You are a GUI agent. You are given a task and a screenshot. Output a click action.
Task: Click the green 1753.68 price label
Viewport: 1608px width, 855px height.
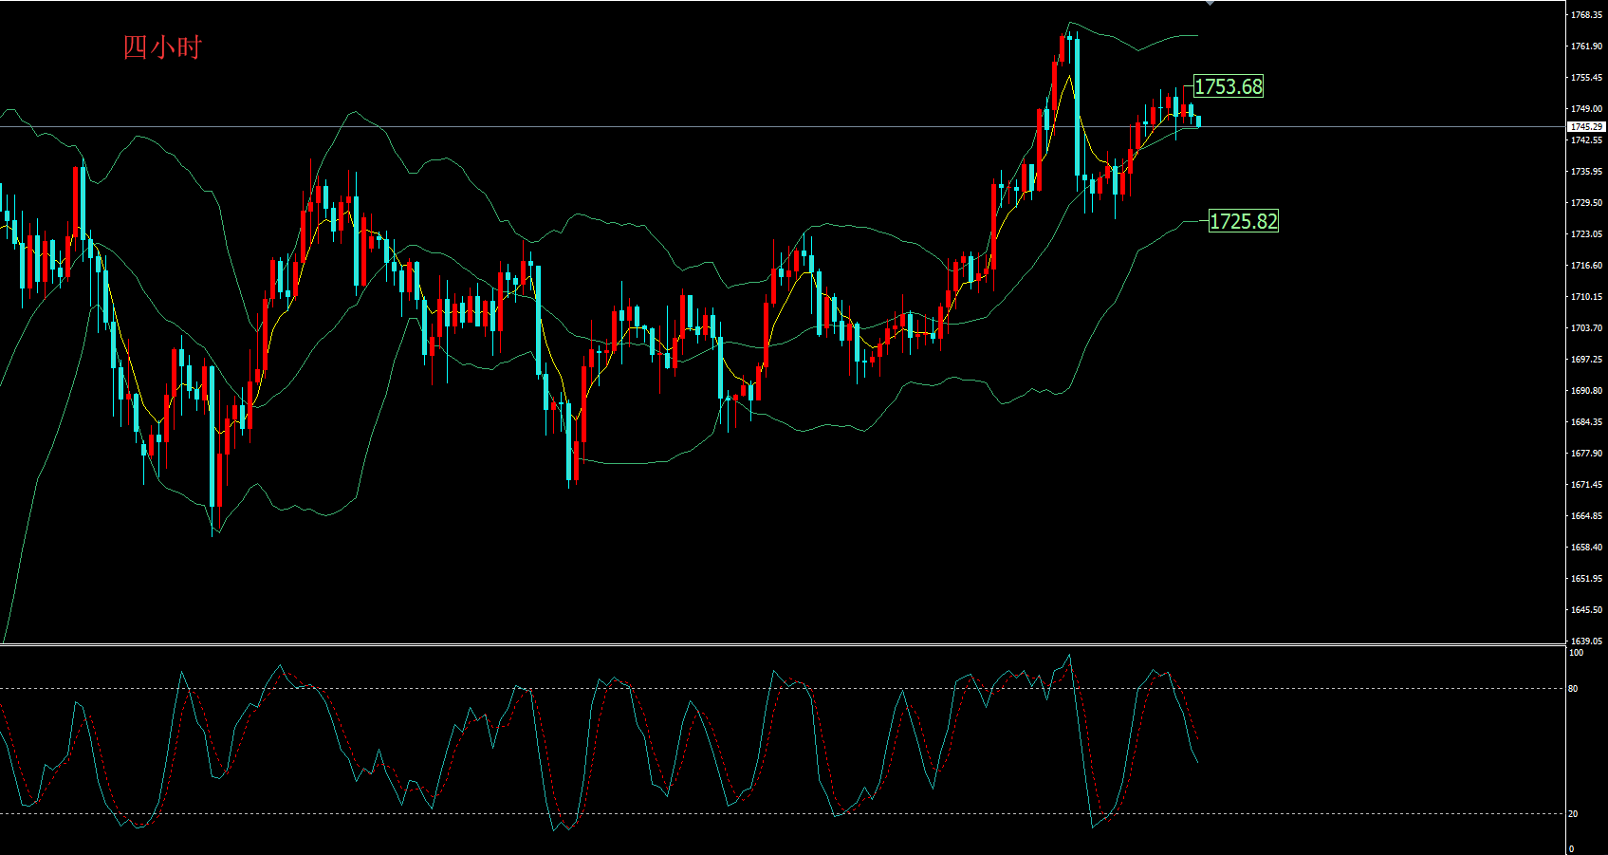point(1229,86)
